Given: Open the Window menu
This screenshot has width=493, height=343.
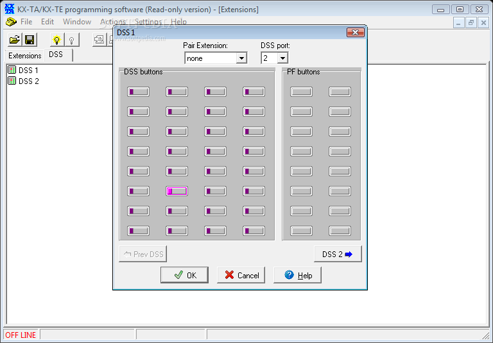Looking at the screenshot, I should (x=77, y=22).
